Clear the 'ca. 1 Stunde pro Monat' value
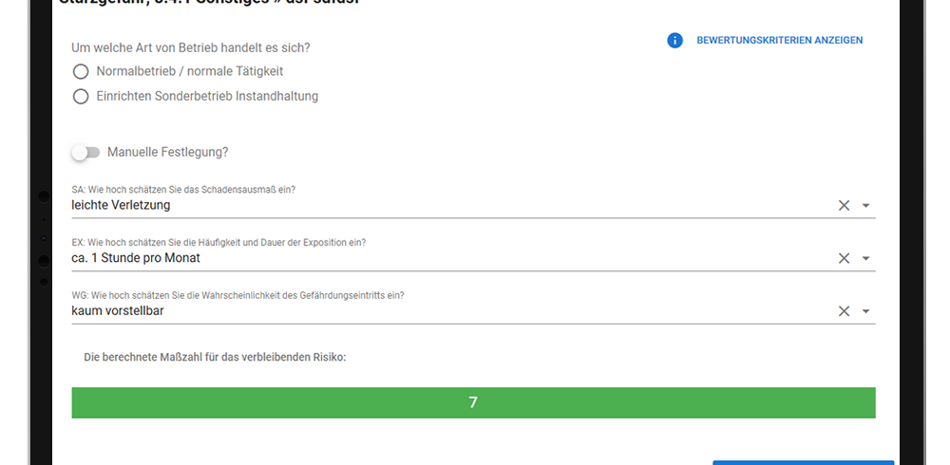This screenshot has width=950, height=465. pos(844,258)
